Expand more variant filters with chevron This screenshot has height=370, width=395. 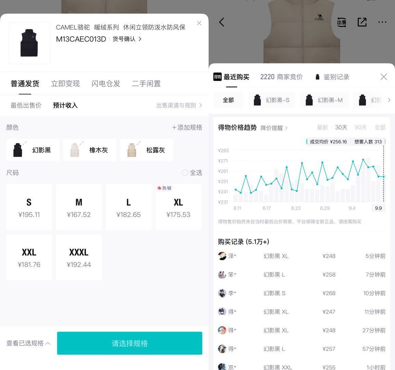point(389,100)
